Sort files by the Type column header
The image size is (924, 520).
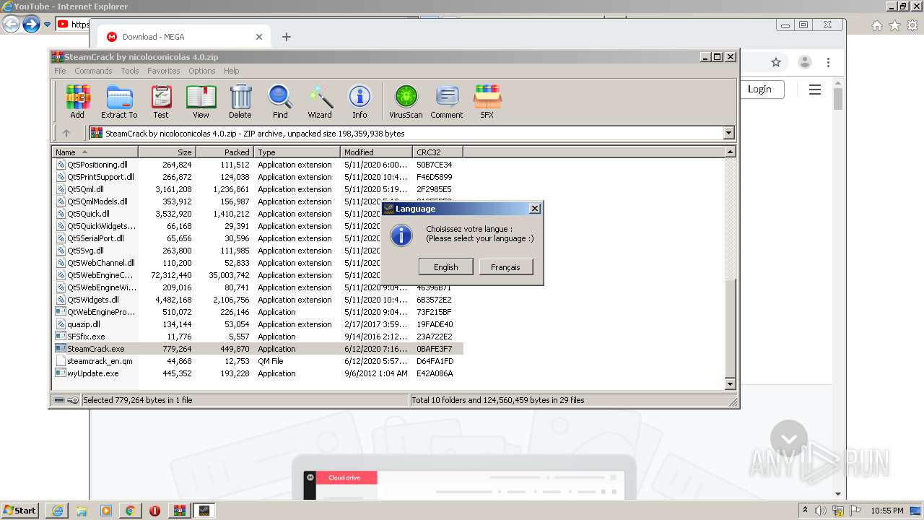point(297,152)
